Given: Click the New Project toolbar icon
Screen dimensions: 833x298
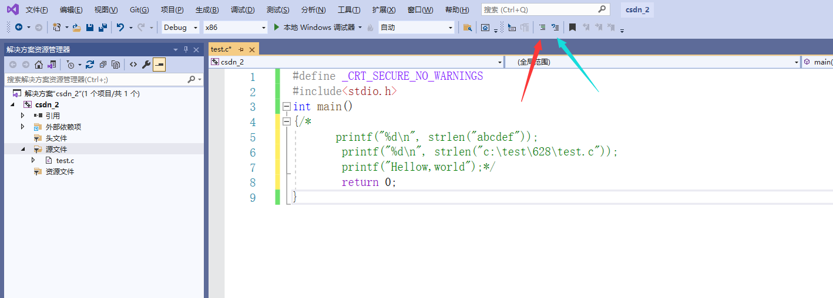Looking at the screenshot, I should pos(56,28).
